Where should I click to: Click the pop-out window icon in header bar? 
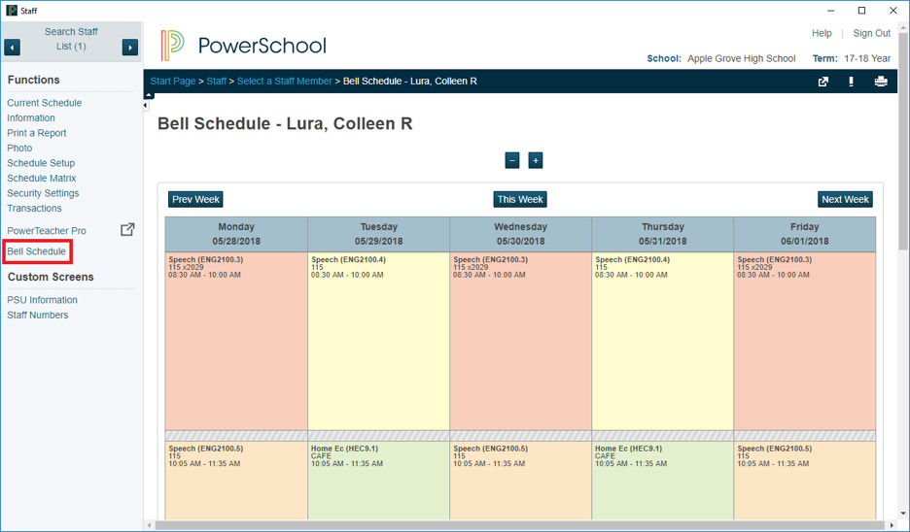[x=823, y=82]
